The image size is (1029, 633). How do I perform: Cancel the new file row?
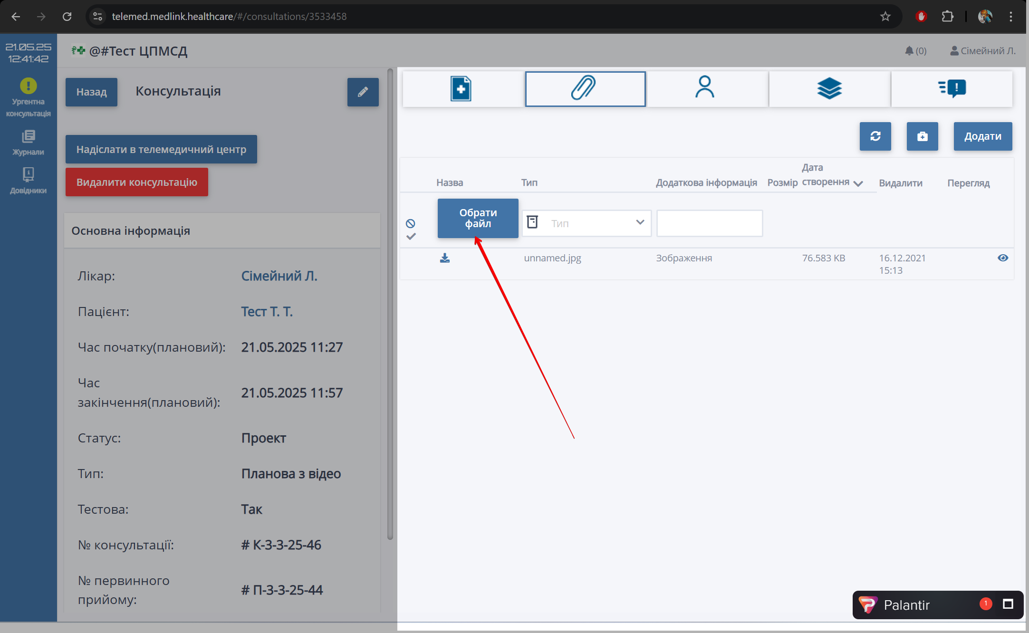(x=411, y=223)
